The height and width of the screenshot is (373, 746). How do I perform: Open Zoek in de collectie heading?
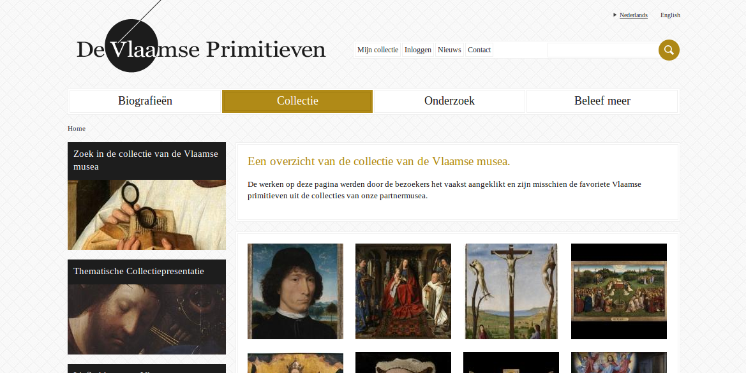(x=147, y=161)
